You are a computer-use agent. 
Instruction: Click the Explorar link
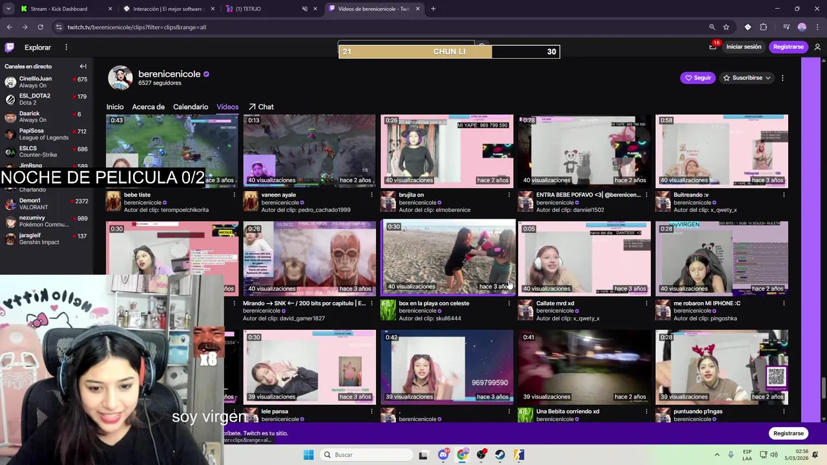coord(37,47)
